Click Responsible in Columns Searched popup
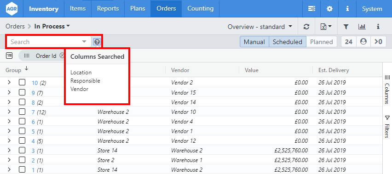The height and width of the screenshot is (174, 392). [x=85, y=81]
